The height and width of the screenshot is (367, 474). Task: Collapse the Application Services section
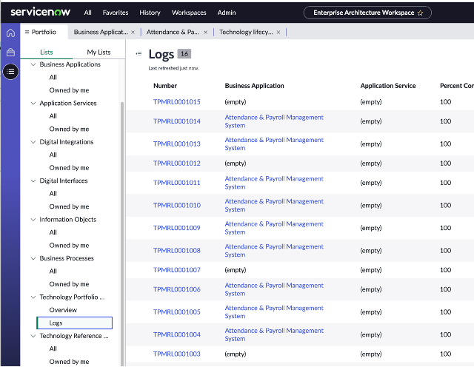[33, 104]
